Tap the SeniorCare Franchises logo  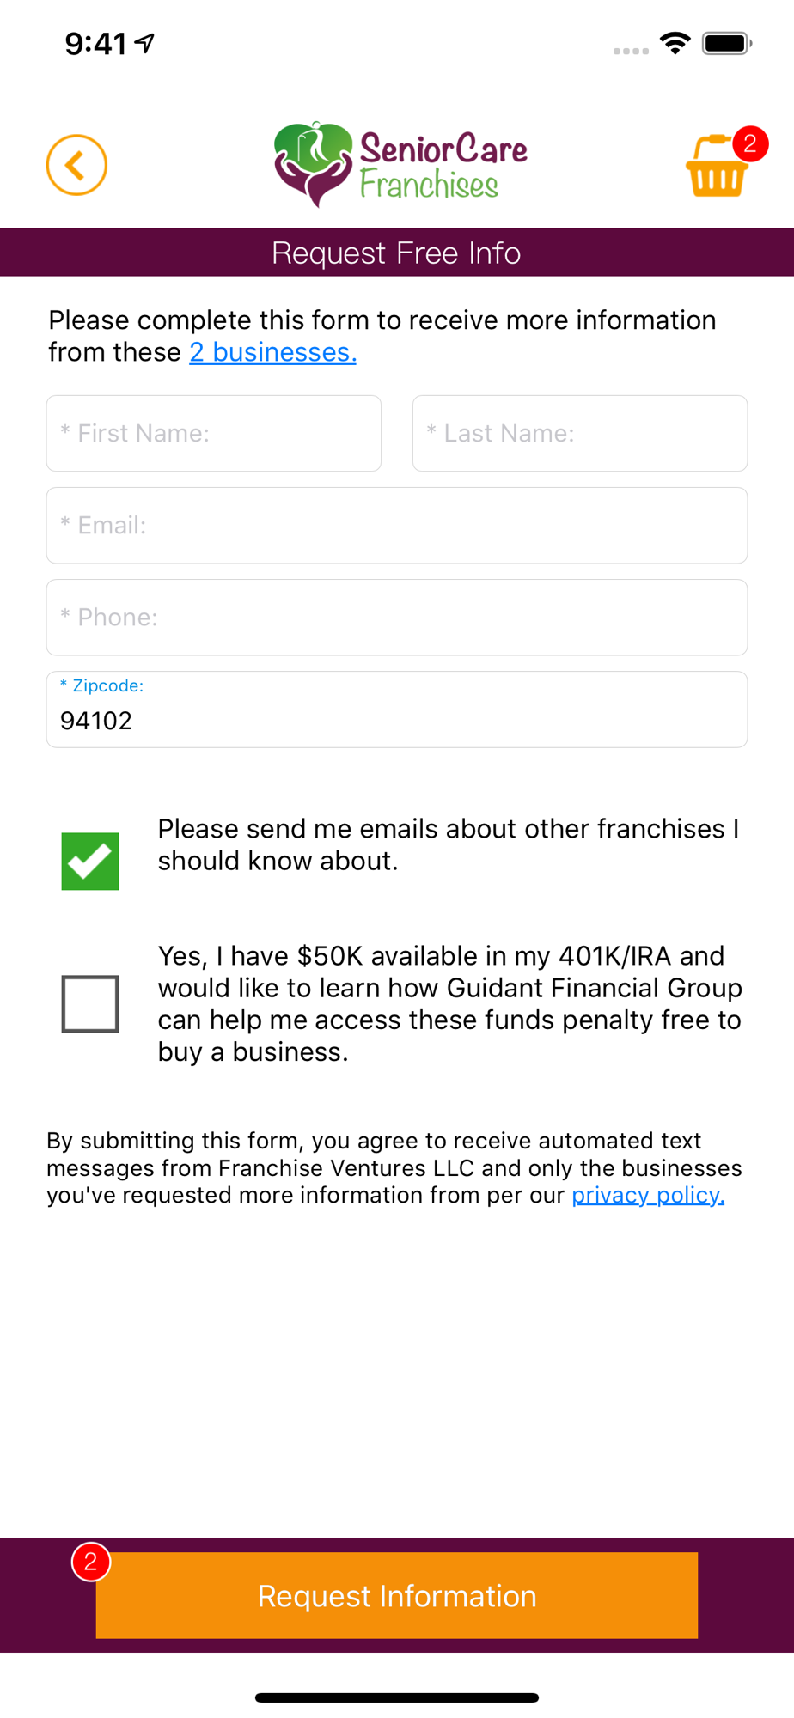pyautogui.click(x=400, y=164)
